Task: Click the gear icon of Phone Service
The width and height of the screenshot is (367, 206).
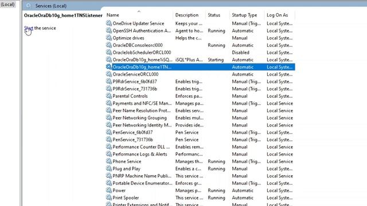Action: coord(108,161)
